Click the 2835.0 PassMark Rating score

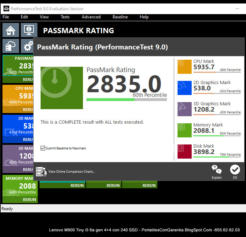pos(124,84)
